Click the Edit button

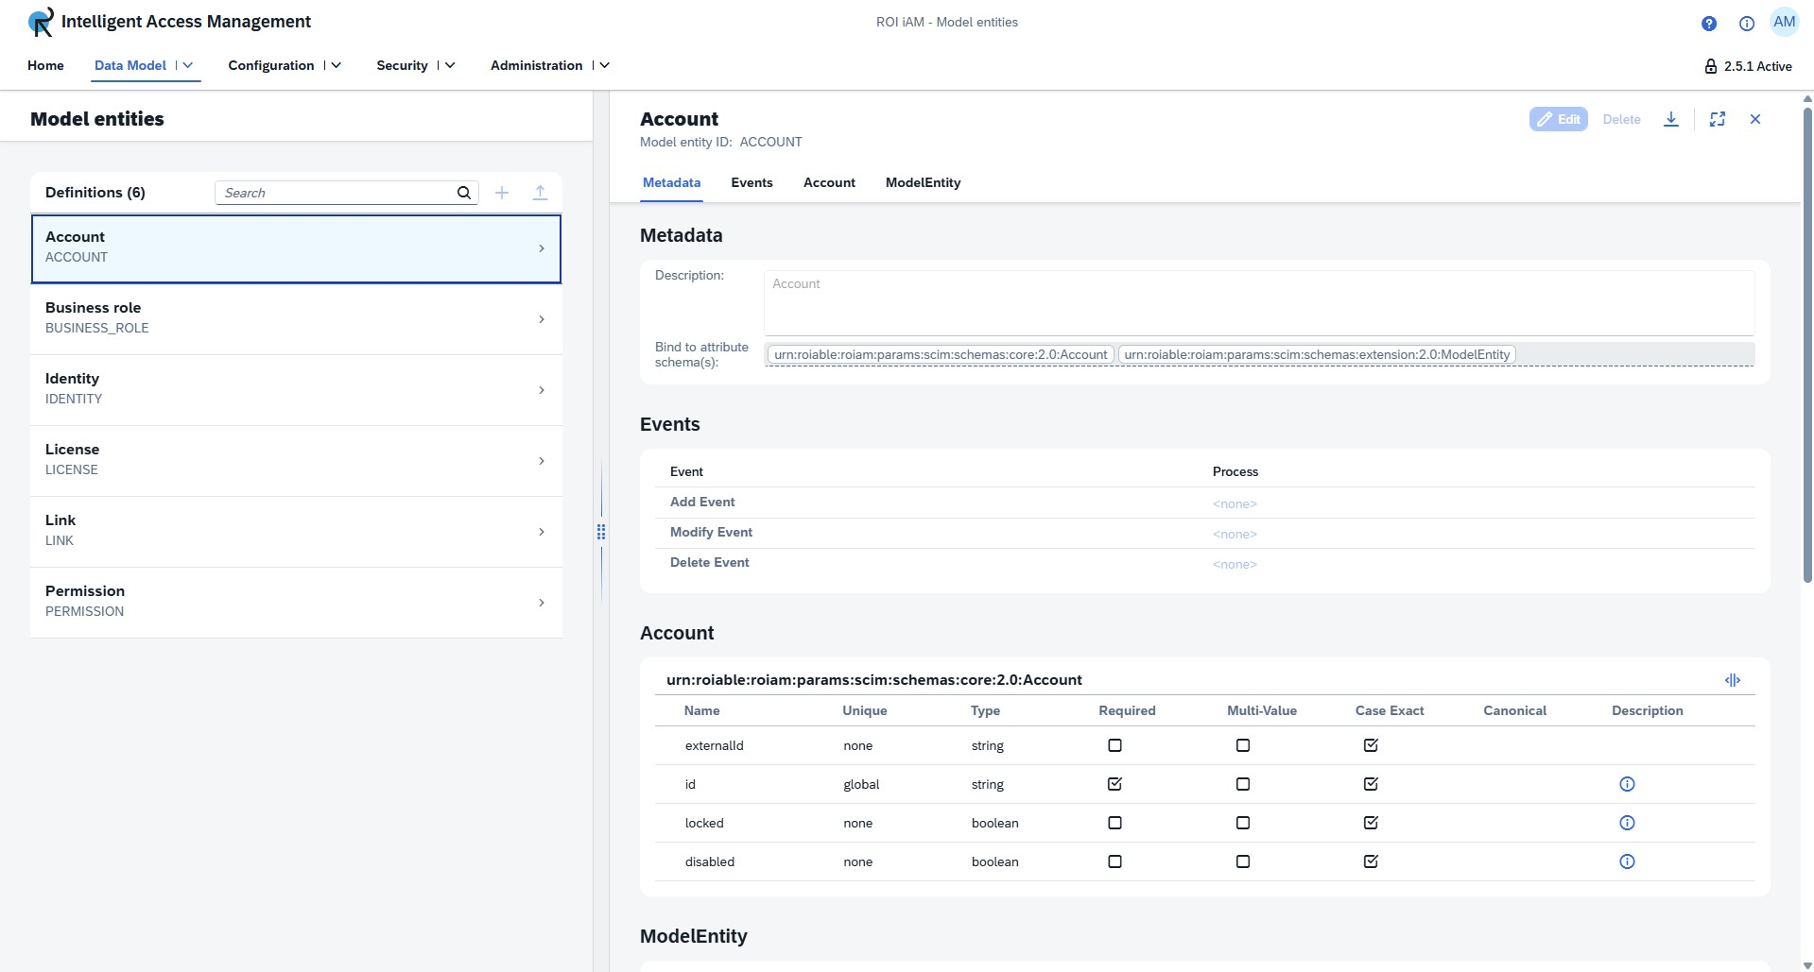point(1558,119)
